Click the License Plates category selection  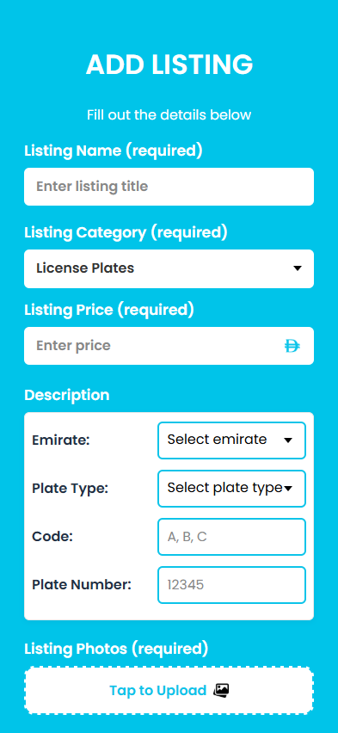click(169, 268)
